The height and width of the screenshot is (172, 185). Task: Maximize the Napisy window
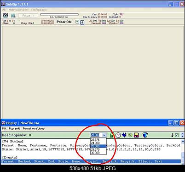[x=177, y=123]
